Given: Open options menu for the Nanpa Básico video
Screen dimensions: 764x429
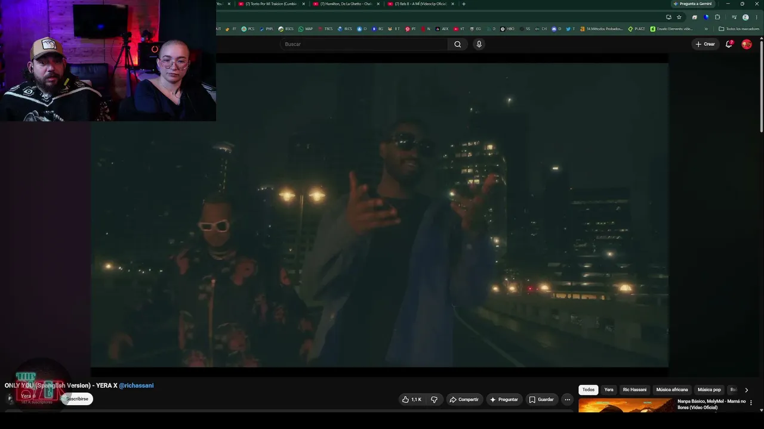Looking at the screenshot, I should tap(751, 403).
